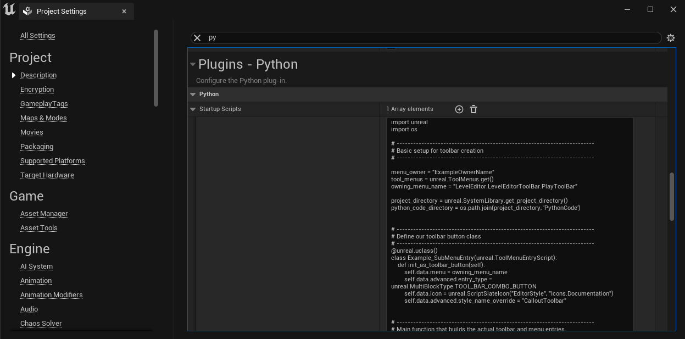Click the 'tool_menus = unreal.ToolMenus.get()' line
Screen dimensions: 685x339
[x=442, y=180]
